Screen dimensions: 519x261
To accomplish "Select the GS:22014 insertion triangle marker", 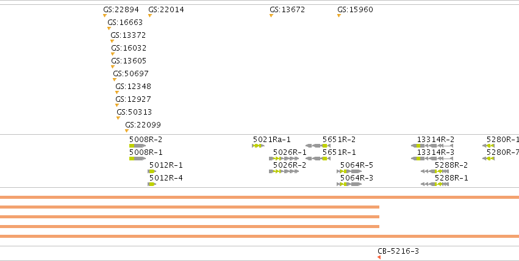I will 150,15.
